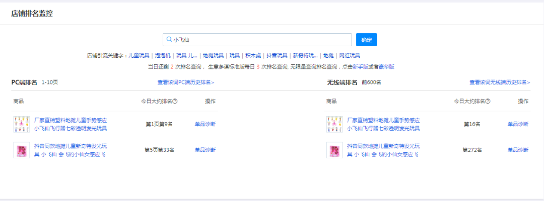The image size is (544, 201).
Task: Click the search magnifier icon
Action: [x=169, y=40]
